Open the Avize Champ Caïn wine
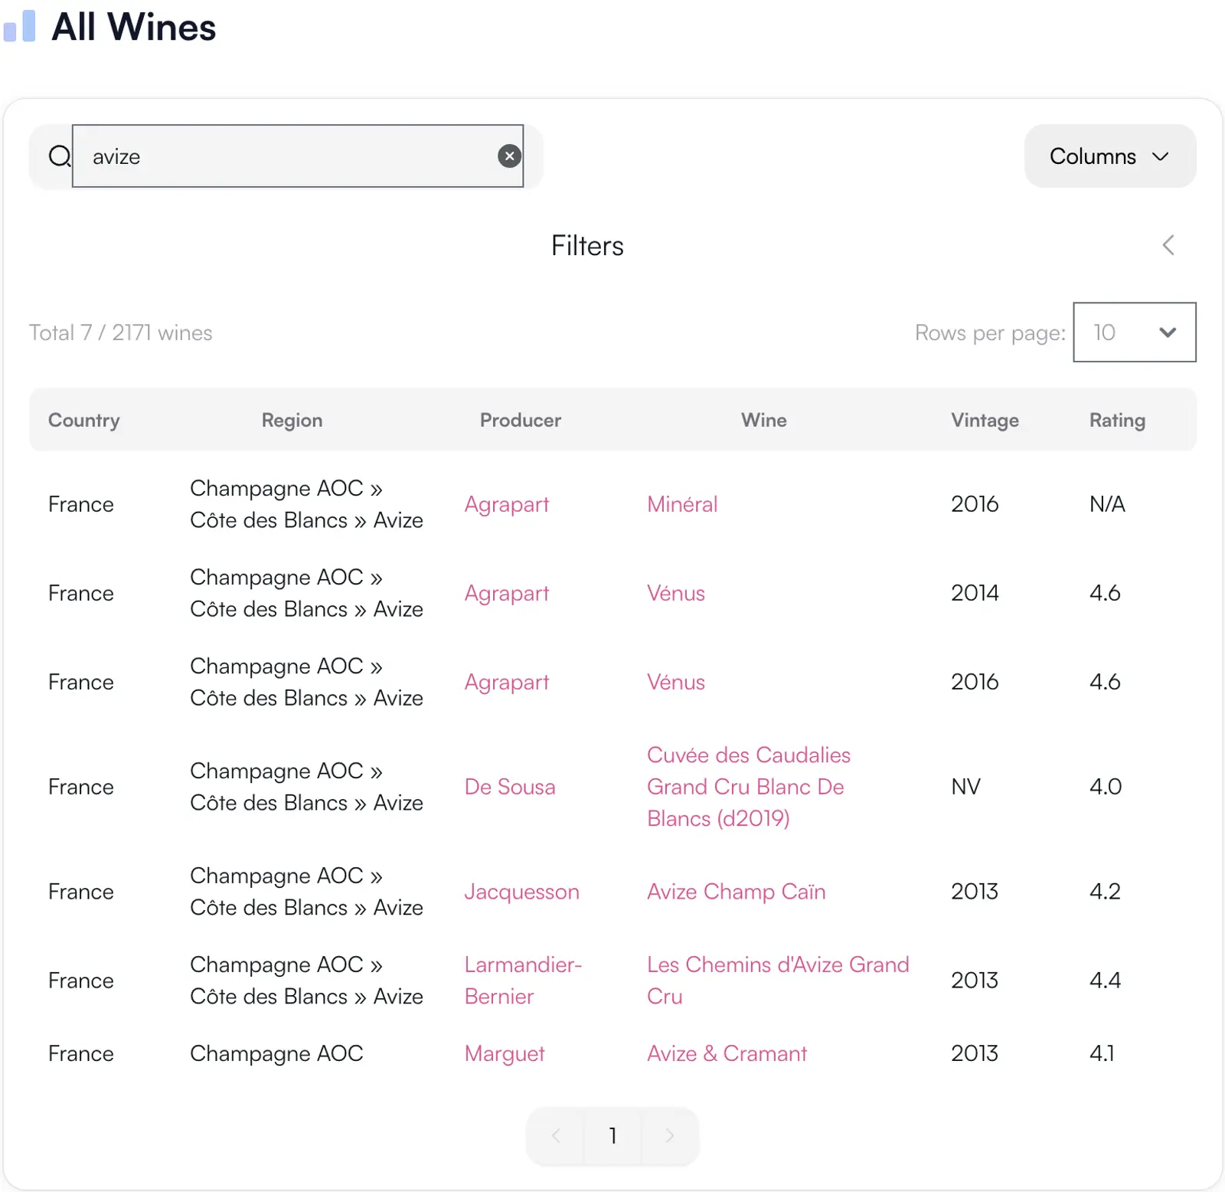The width and height of the screenshot is (1225, 1192). pos(736,892)
